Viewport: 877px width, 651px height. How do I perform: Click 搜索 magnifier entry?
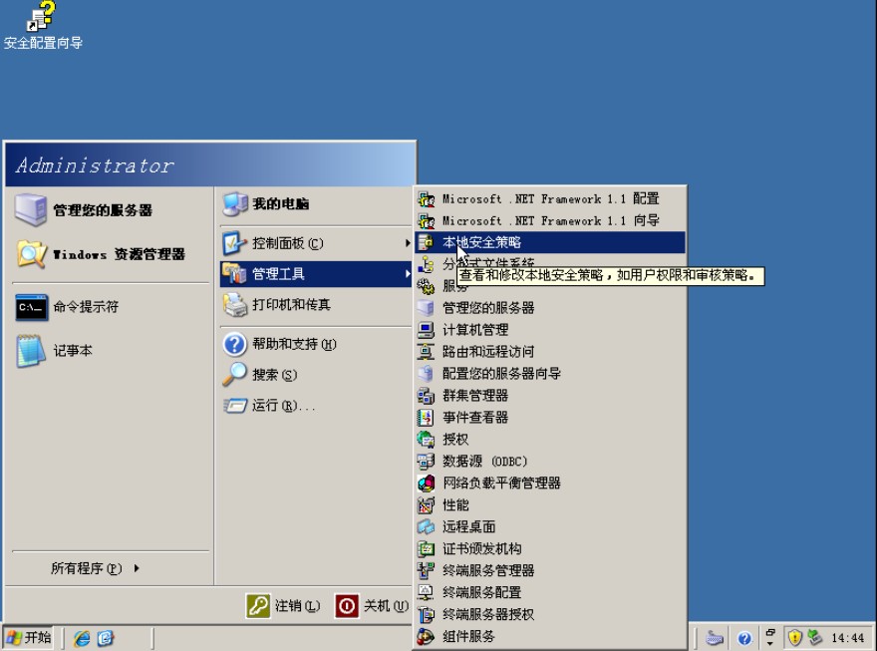[x=316, y=374]
